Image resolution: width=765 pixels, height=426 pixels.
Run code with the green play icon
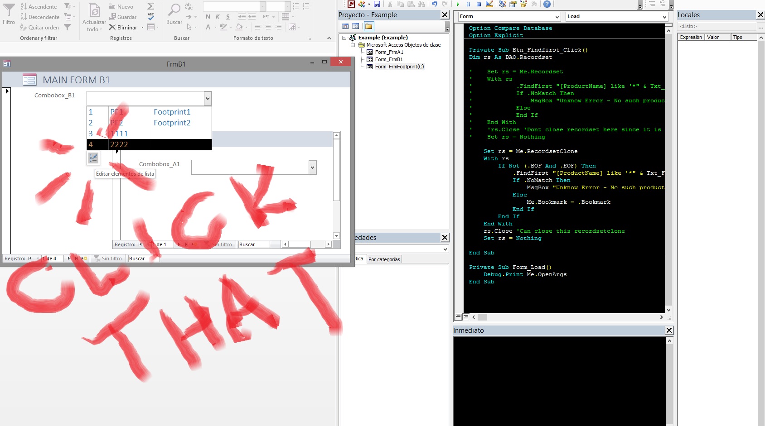[x=458, y=4]
